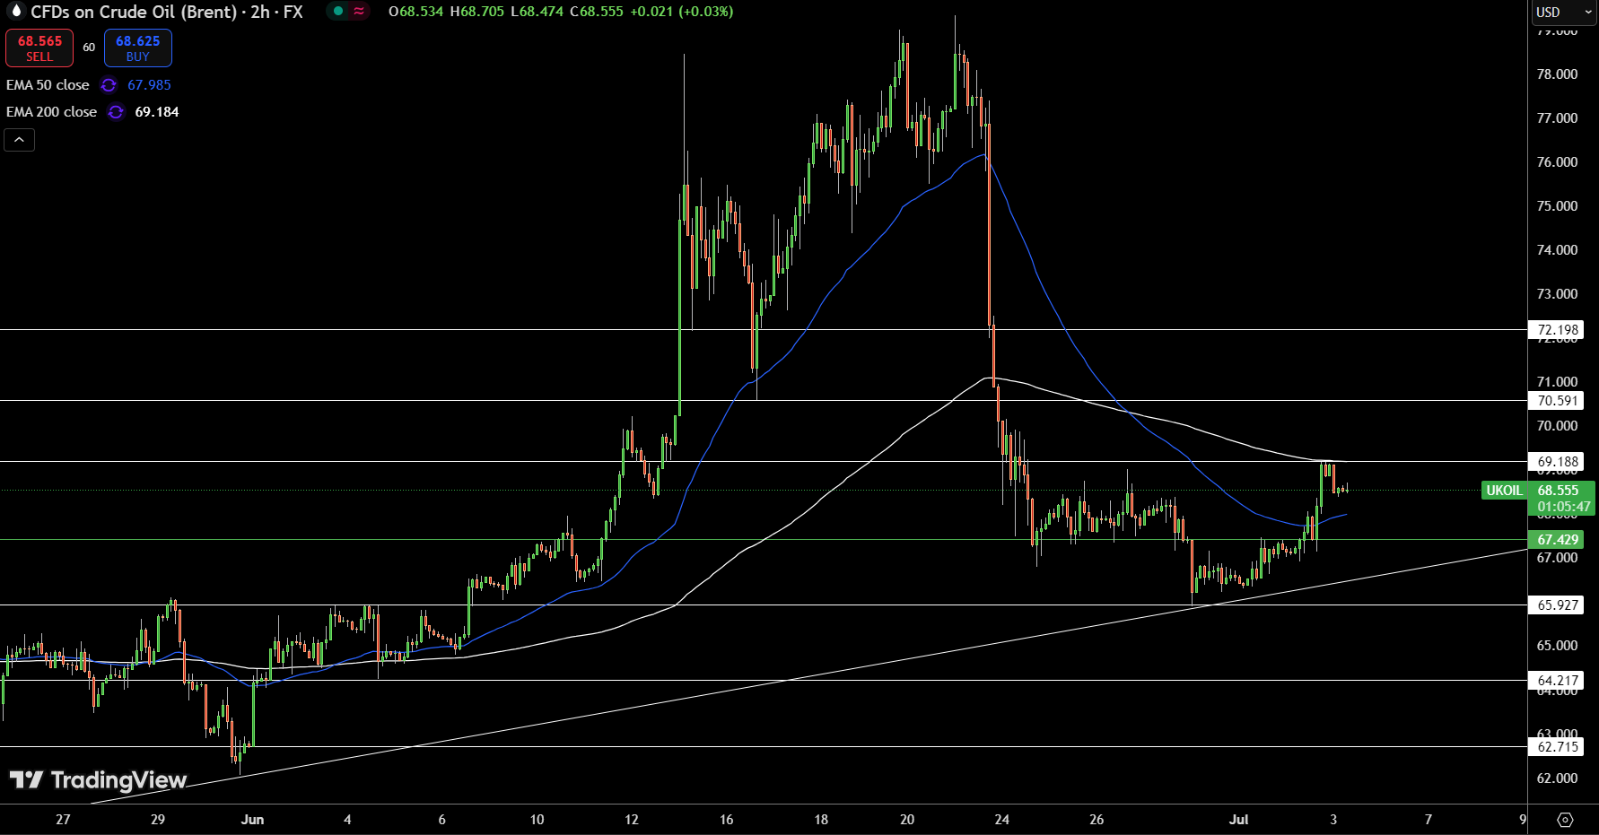The width and height of the screenshot is (1599, 835).
Task: Click the 65.927 horizontal line price label
Action: 1557,605
